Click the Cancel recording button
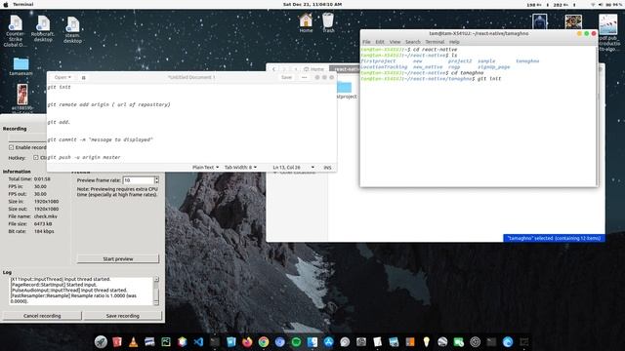This screenshot has width=625, height=351. pyautogui.click(x=42, y=316)
